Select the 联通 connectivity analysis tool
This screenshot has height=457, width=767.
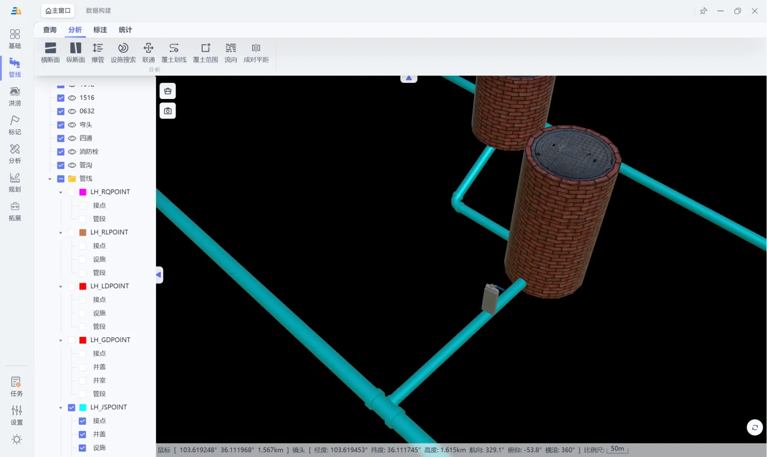[148, 53]
